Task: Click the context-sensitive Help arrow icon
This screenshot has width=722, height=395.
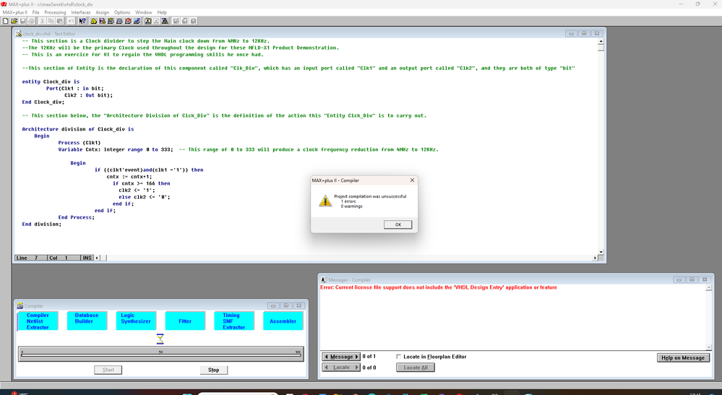Action: [x=83, y=21]
